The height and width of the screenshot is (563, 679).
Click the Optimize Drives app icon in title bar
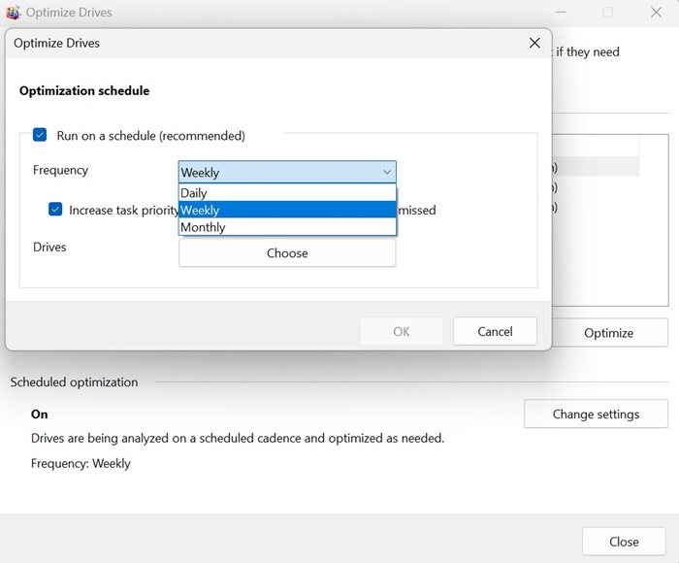point(14,13)
